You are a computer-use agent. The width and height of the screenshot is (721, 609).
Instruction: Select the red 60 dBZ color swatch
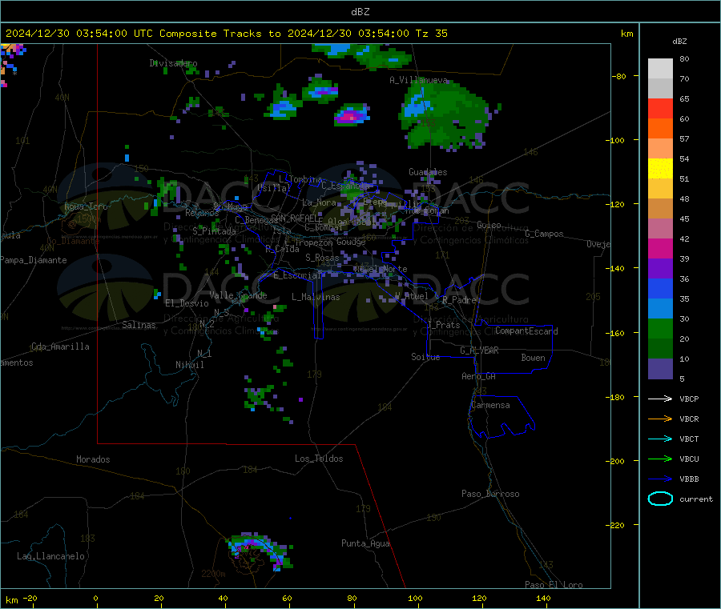pos(660,108)
